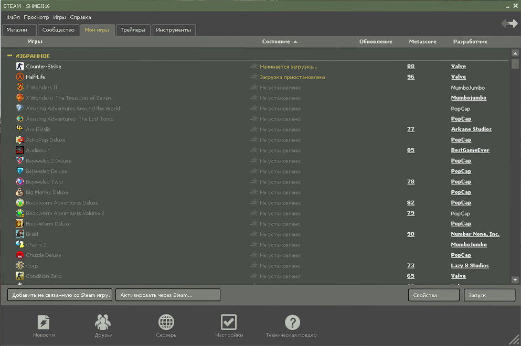Click the scroll up arrow of game list
Image resolution: width=521 pixels, height=346 pixels.
pyautogui.click(x=515, y=53)
